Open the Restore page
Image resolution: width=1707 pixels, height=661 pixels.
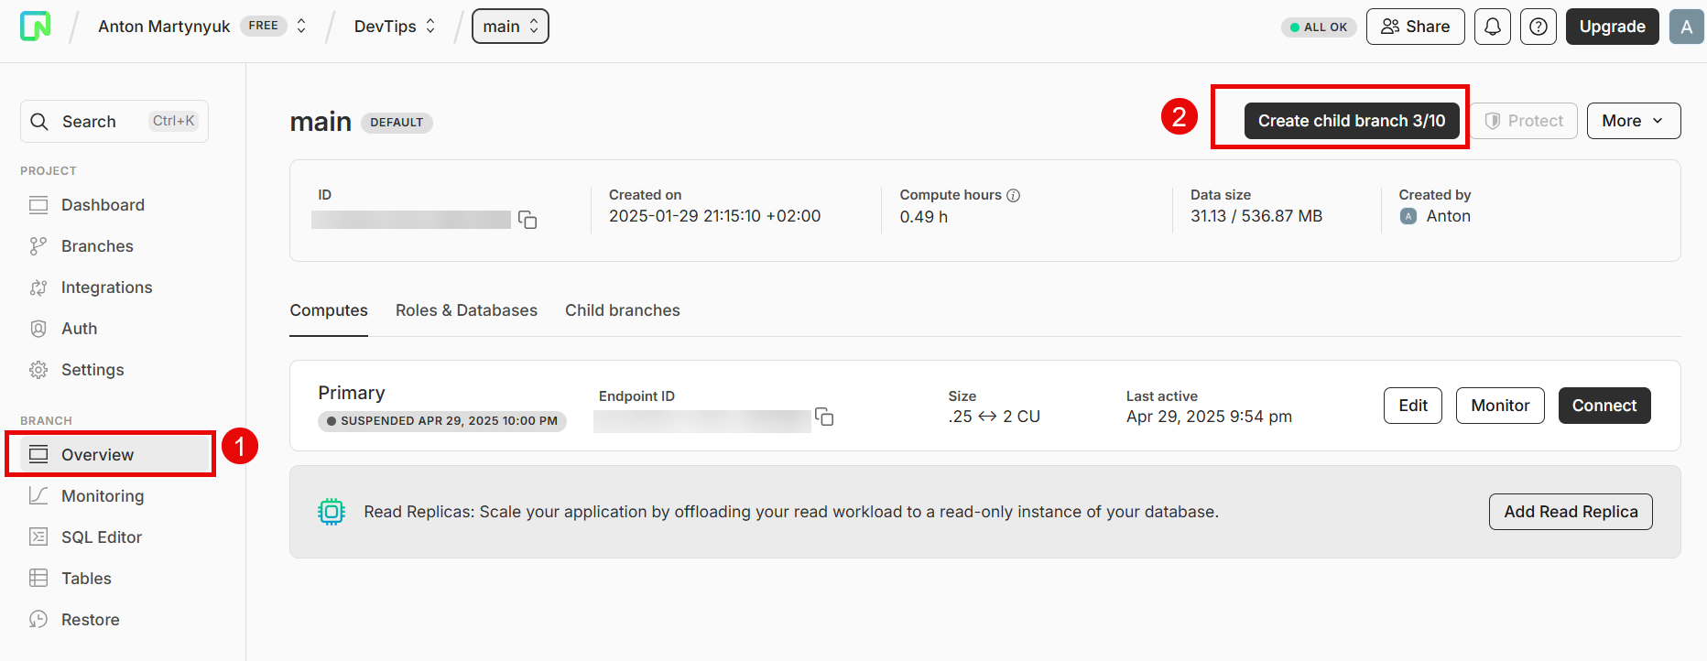click(x=90, y=620)
